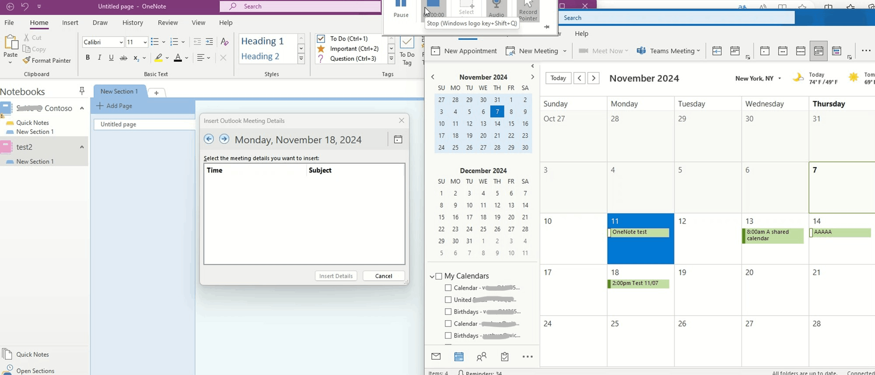The width and height of the screenshot is (875, 375).
Task: Check the second Calendar checkbox in list
Action: 448,324
